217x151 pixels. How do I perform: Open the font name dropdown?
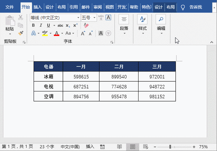tap(78, 18)
